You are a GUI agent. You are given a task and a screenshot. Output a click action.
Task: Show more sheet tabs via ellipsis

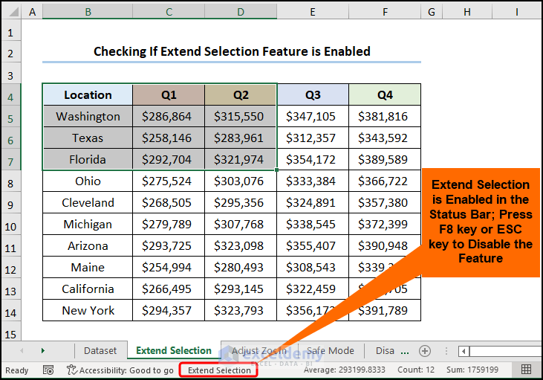coord(405,352)
